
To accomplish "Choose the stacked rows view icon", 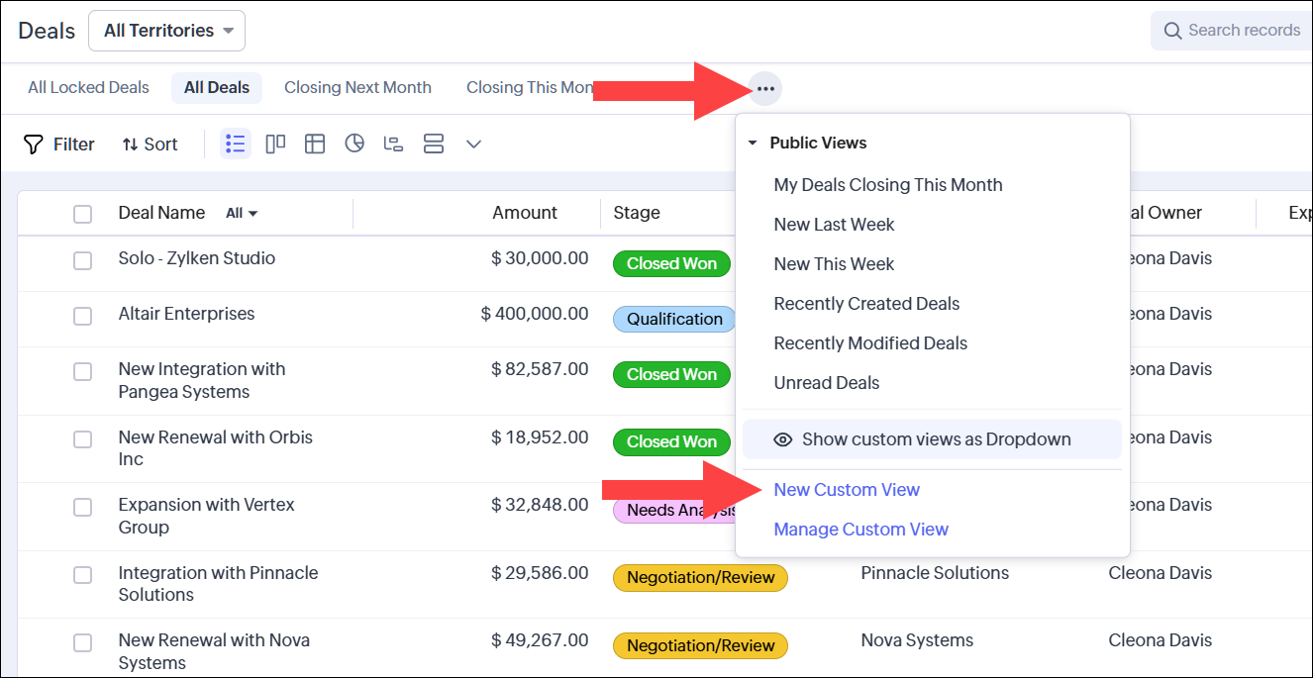I will 433,144.
